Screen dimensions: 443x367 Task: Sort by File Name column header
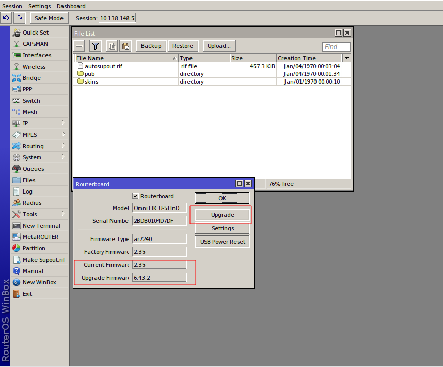pos(126,58)
